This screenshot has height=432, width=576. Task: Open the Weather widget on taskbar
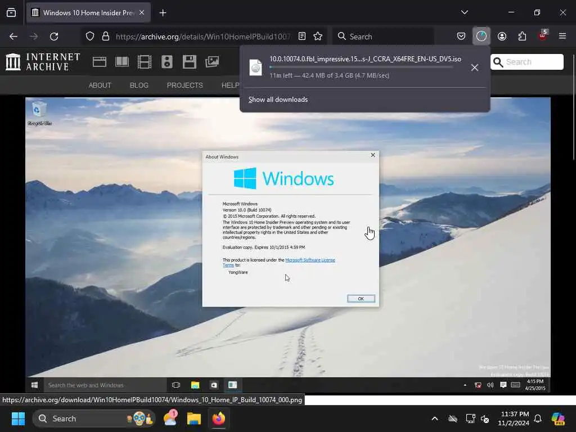click(170, 418)
